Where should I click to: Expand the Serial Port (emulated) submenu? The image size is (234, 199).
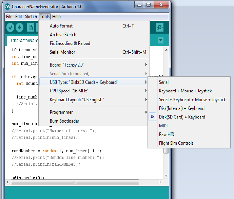[94, 73]
